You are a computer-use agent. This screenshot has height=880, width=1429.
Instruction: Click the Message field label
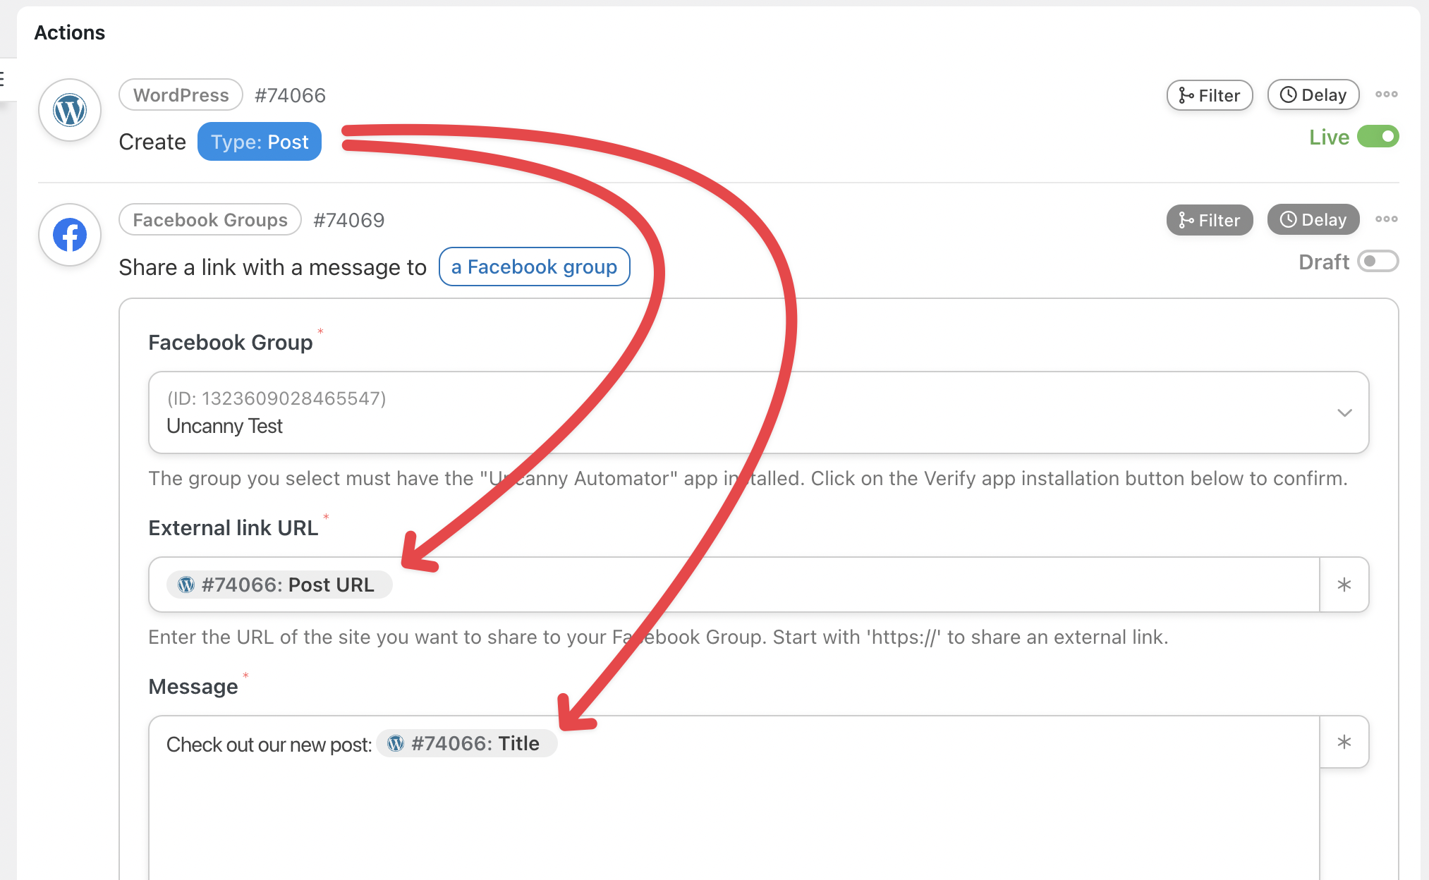(193, 686)
